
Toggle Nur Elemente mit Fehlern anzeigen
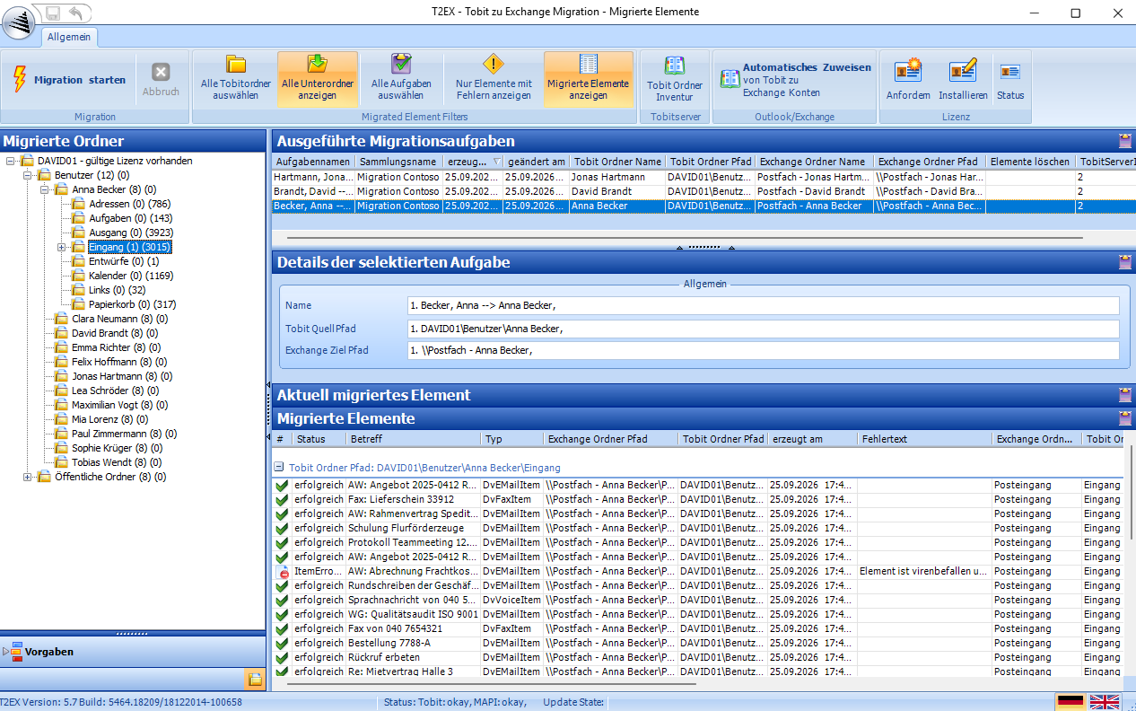click(494, 80)
